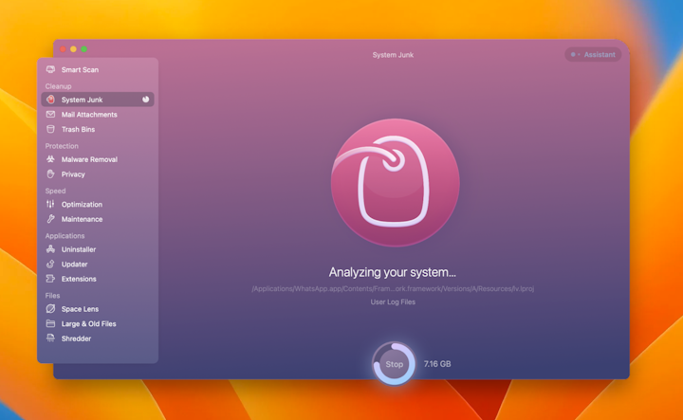Select Maintenance in sidebar
683x420 pixels.
point(98,219)
